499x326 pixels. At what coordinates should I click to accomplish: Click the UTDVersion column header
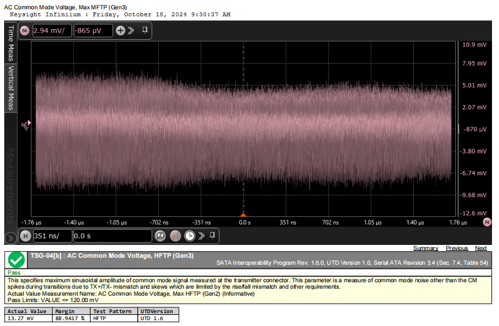[158, 311]
